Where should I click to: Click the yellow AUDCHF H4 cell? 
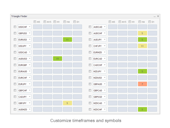coord(142,33)
